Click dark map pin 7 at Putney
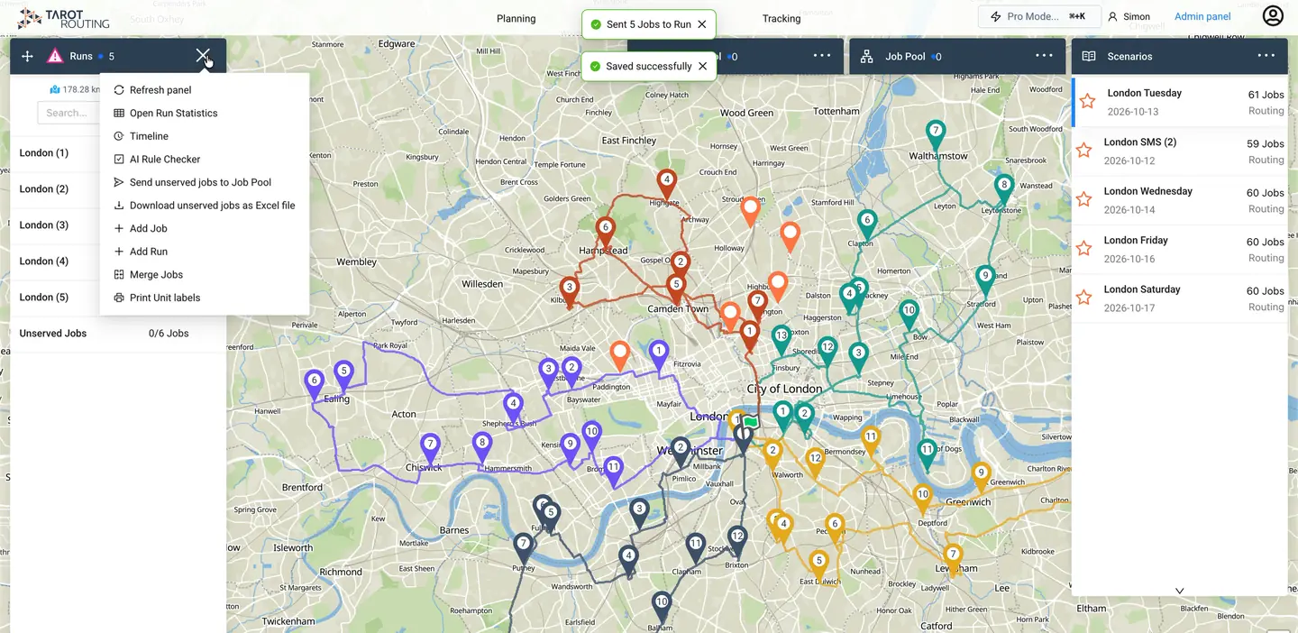The width and height of the screenshot is (1298, 633). (x=523, y=548)
